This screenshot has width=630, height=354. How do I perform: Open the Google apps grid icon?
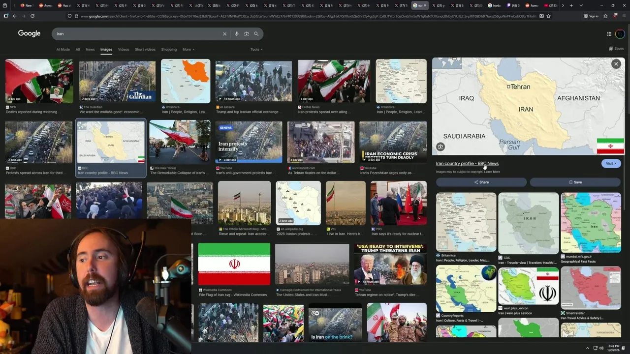[x=609, y=34]
